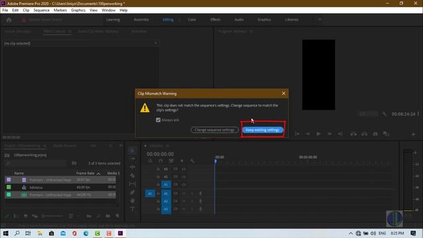The height and width of the screenshot is (238, 423).
Task: Click the Go to Out button
Action: pyautogui.click(x=340, y=134)
